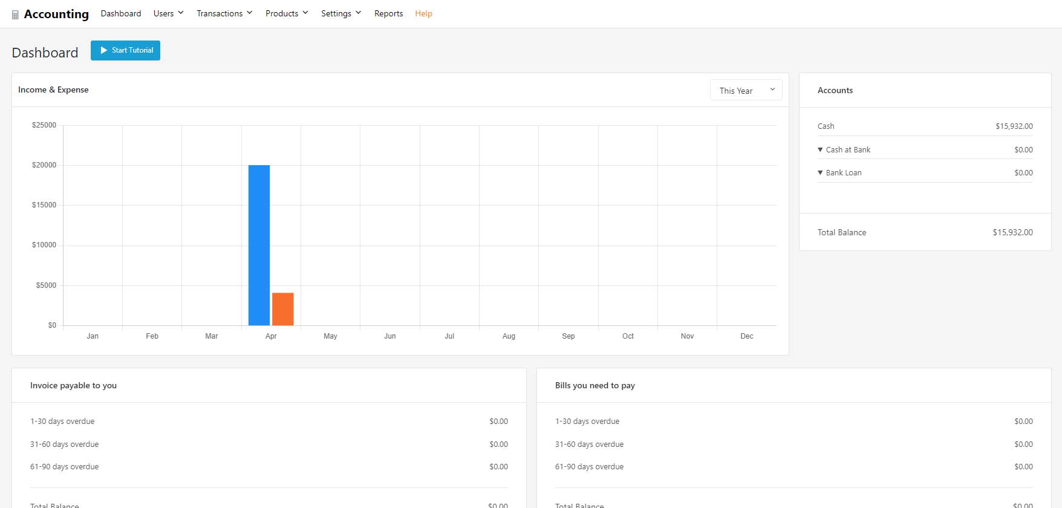Image resolution: width=1062 pixels, height=508 pixels.
Task: Click the Invoice payable to you heading
Action: point(73,385)
